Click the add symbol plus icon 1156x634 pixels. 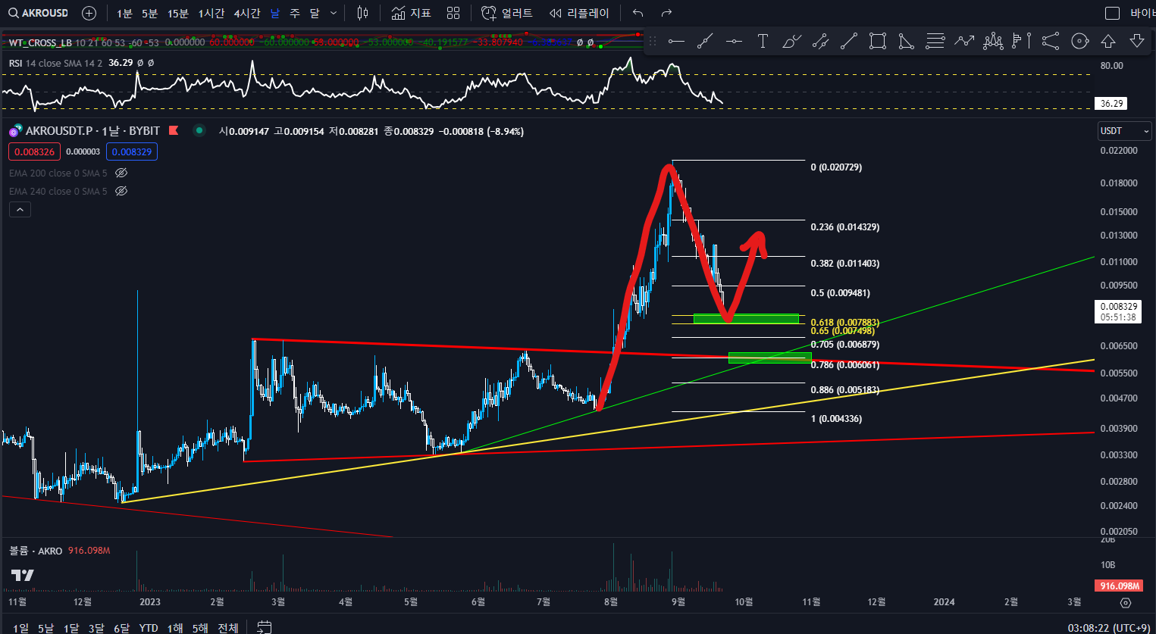[x=89, y=13]
